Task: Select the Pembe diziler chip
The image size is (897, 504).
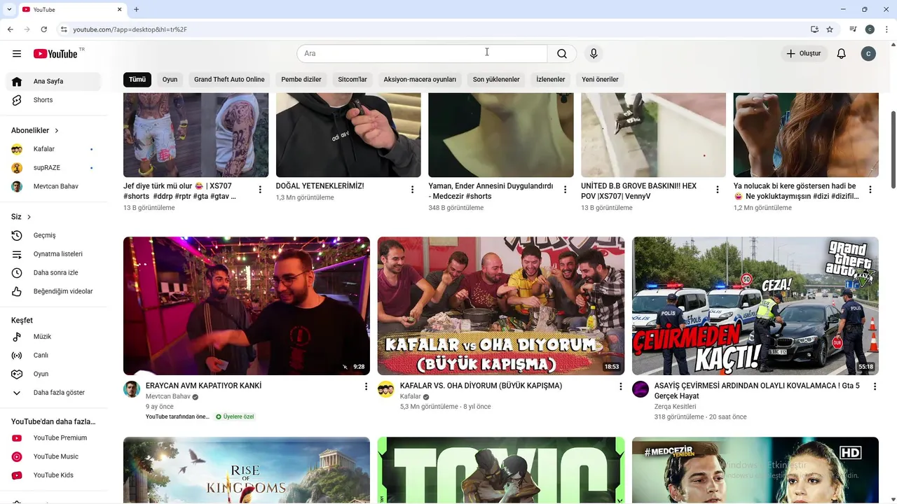Action: pyautogui.click(x=301, y=79)
